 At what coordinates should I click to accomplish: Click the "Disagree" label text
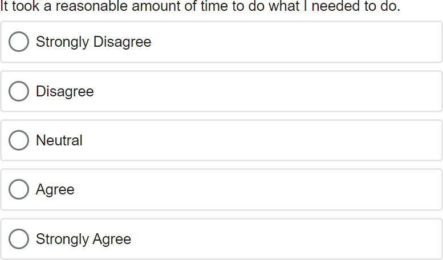[65, 91]
